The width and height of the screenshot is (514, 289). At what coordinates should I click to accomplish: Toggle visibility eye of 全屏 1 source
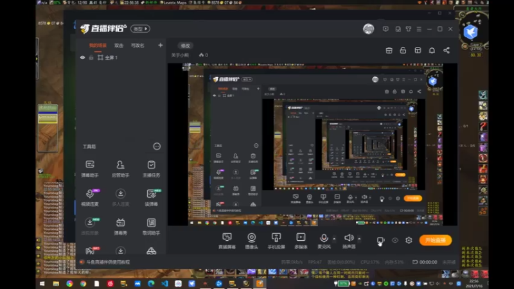click(x=82, y=57)
